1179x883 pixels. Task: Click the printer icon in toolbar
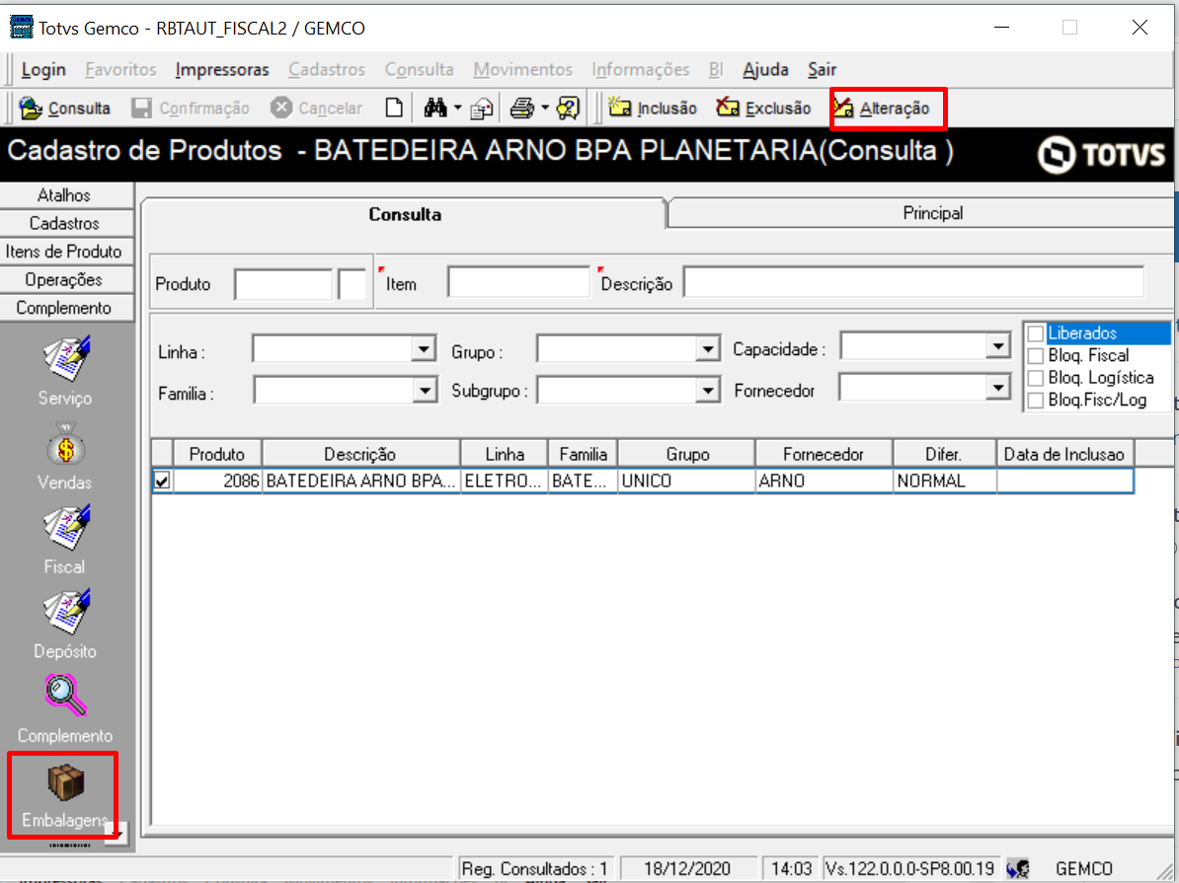coord(521,109)
